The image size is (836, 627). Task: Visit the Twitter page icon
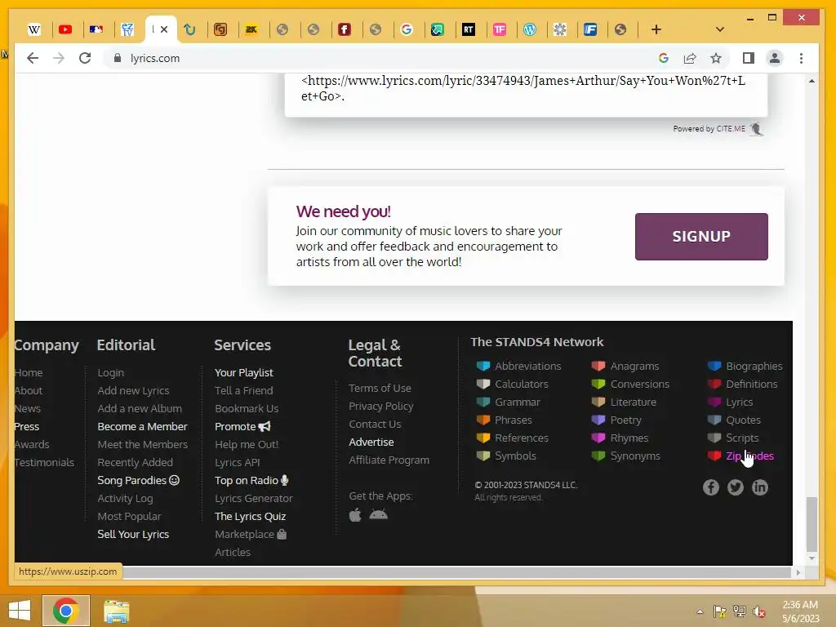point(736,487)
